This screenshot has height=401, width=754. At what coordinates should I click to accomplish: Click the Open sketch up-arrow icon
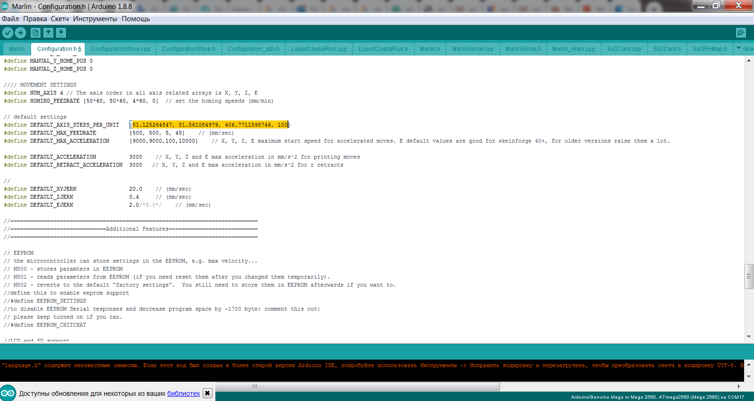click(x=48, y=32)
